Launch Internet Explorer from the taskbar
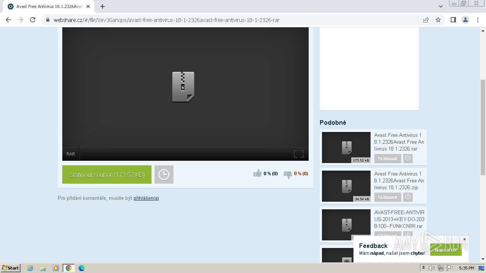This screenshot has height=273, width=486. (30, 268)
